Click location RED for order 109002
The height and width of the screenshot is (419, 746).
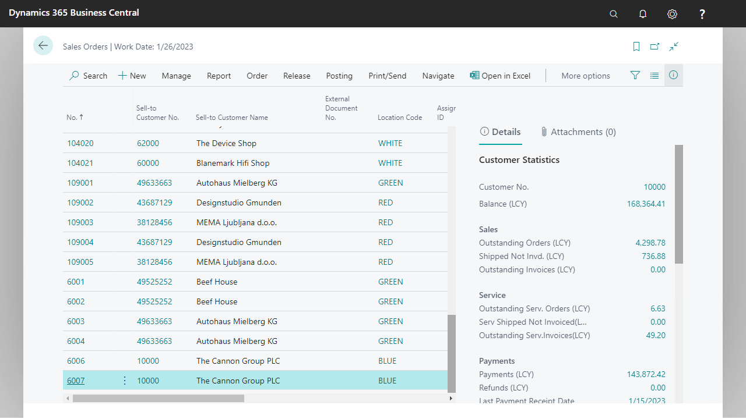tap(386, 203)
